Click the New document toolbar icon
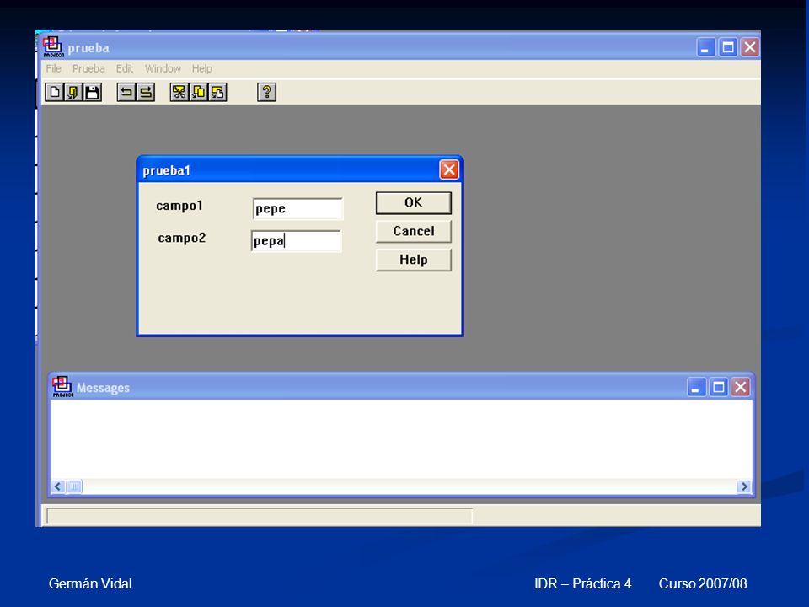 (54, 93)
